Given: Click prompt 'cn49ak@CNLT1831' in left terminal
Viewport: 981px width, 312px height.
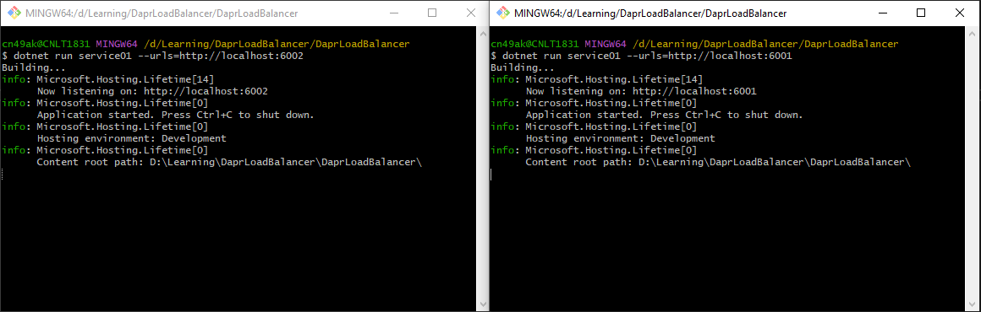Looking at the screenshot, I should click(46, 45).
